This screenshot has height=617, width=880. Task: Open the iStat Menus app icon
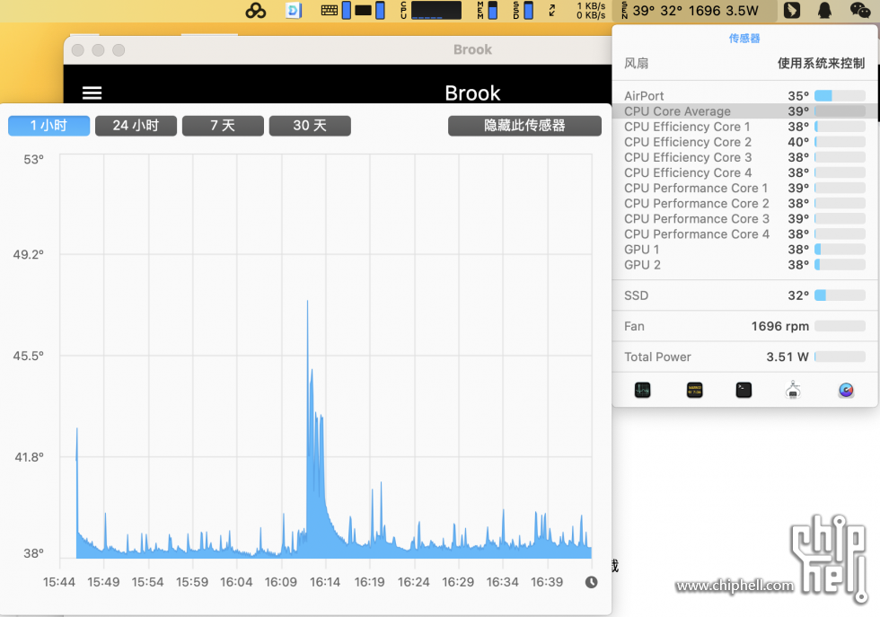coord(846,390)
